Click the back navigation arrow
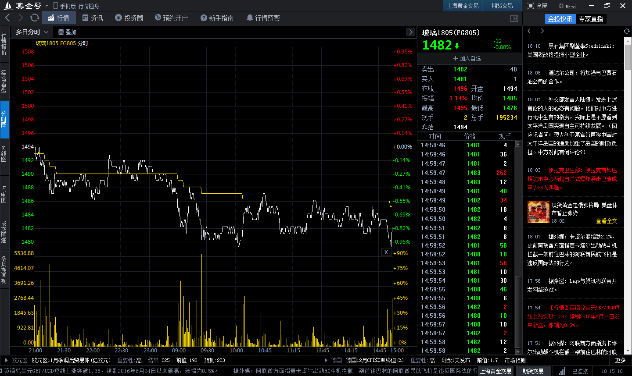This screenshot has width=632, height=376. tap(7, 18)
